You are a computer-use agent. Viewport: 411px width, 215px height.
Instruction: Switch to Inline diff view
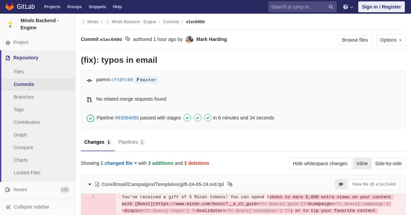tap(362, 163)
